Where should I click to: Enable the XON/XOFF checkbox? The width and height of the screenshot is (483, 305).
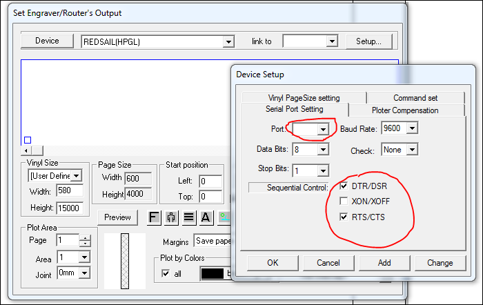(344, 201)
